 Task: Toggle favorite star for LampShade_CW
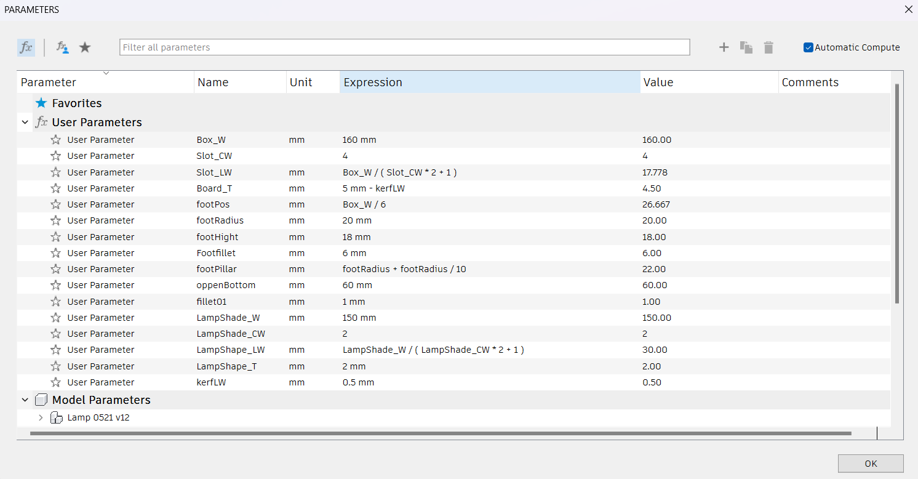coord(56,334)
